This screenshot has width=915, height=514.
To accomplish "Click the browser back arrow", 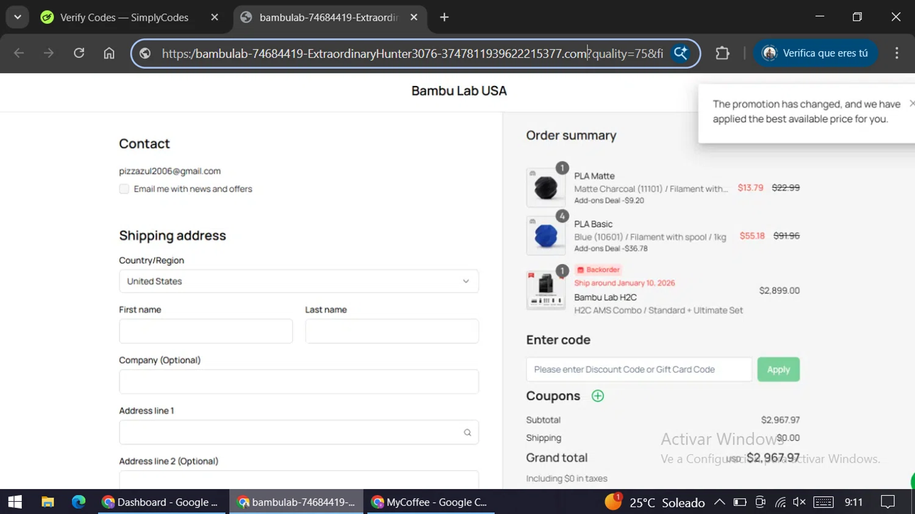I will click(x=19, y=53).
